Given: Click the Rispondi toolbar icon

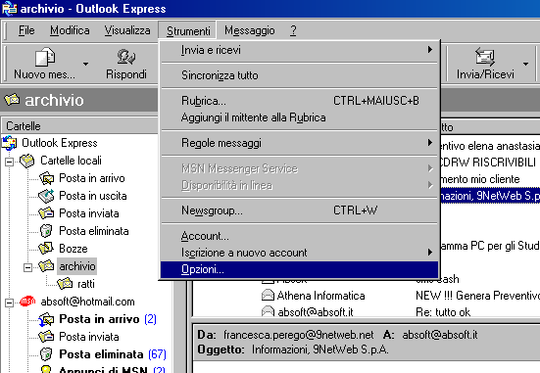Looking at the screenshot, I should pyautogui.click(x=126, y=57).
